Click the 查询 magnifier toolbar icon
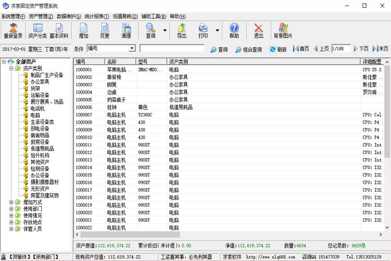The height and width of the screenshot is (261, 391). tap(150, 31)
